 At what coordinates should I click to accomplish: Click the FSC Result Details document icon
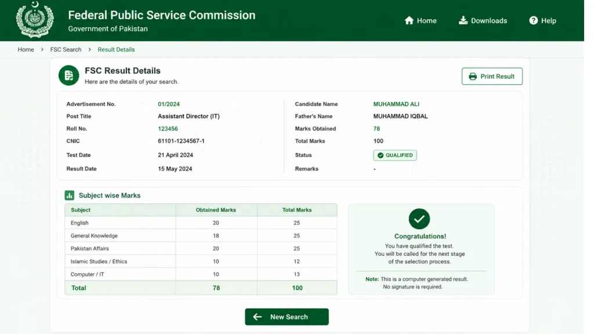[x=68, y=75]
